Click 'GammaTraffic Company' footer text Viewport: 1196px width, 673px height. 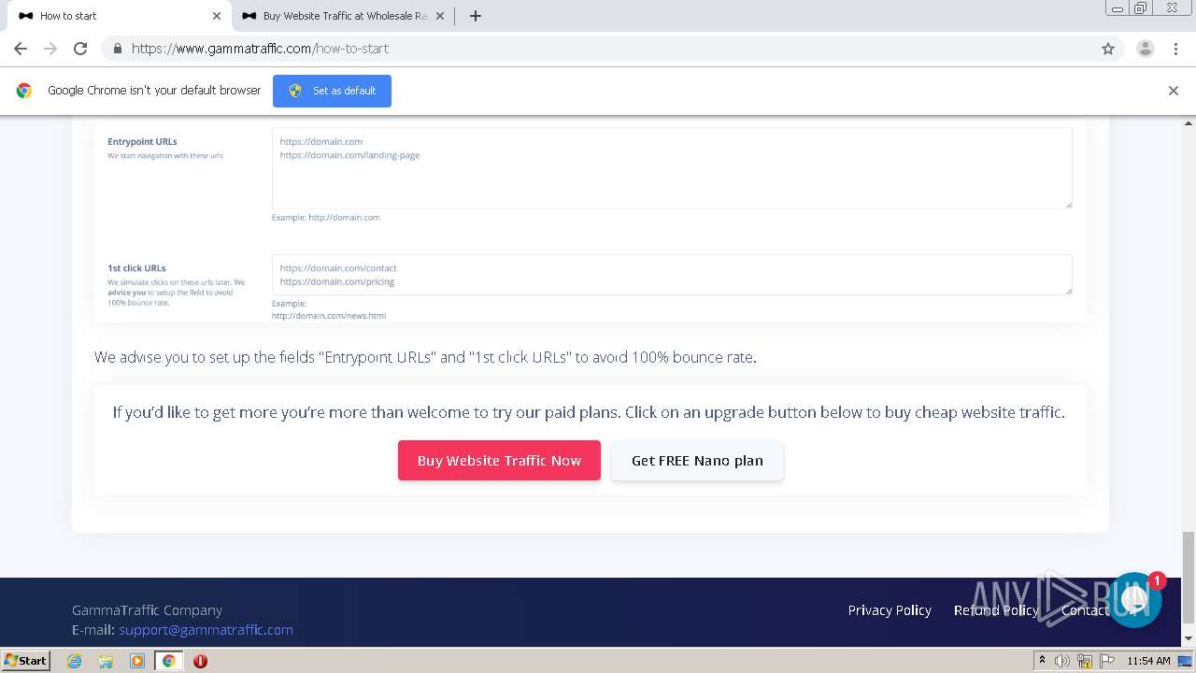[x=147, y=610]
